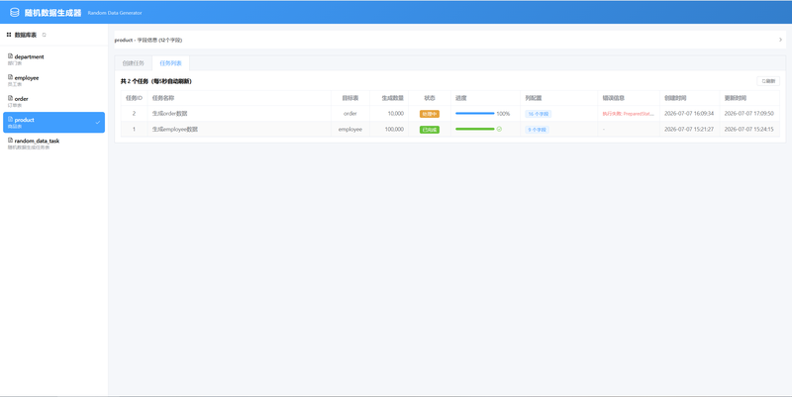Image resolution: width=792 pixels, height=397 pixels.
Task: Select the order table in sidebar
Action: click(54, 102)
